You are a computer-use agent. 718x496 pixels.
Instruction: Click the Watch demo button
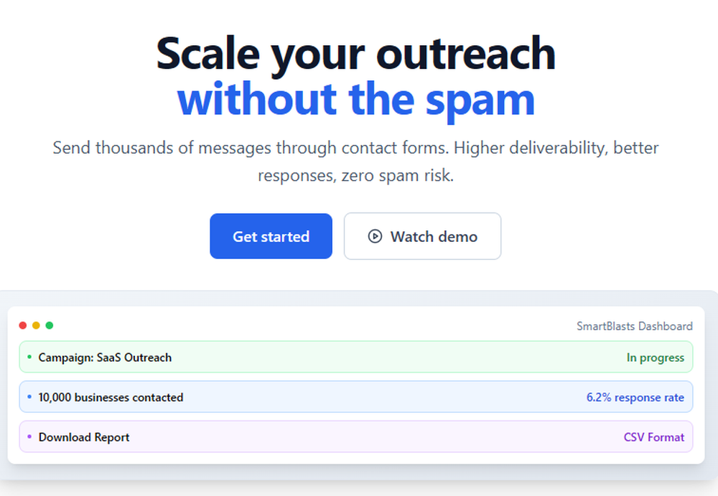click(422, 236)
